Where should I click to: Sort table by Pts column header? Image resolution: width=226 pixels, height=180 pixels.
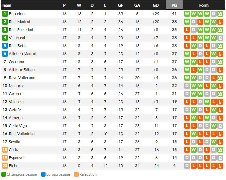click(174, 5)
